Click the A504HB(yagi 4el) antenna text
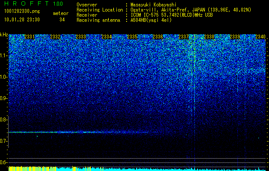Viewport: 269px width, 171px height. [x=151, y=20]
